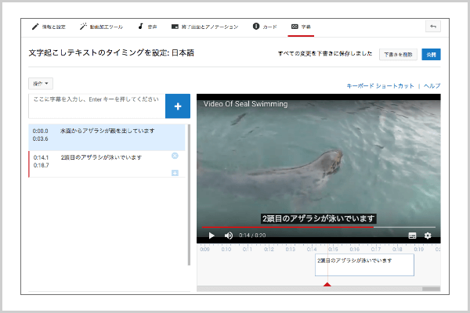Click the red timeline playhead marker

click(327, 284)
